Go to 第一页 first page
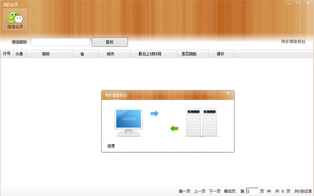Viewport: 314px width, 196px height. click(x=184, y=191)
